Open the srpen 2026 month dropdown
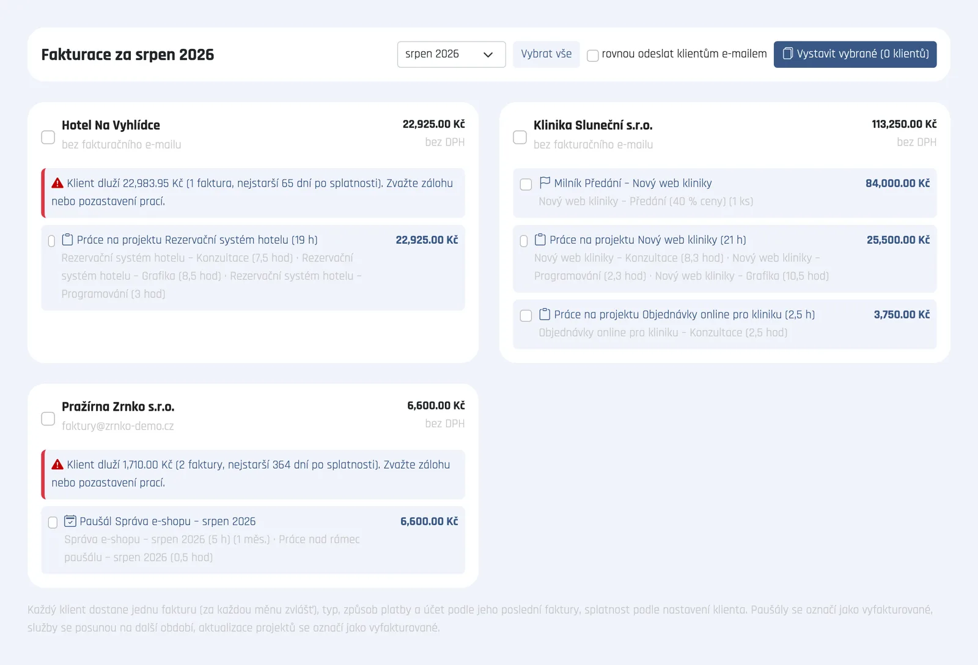The height and width of the screenshot is (665, 978). [x=451, y=54]
